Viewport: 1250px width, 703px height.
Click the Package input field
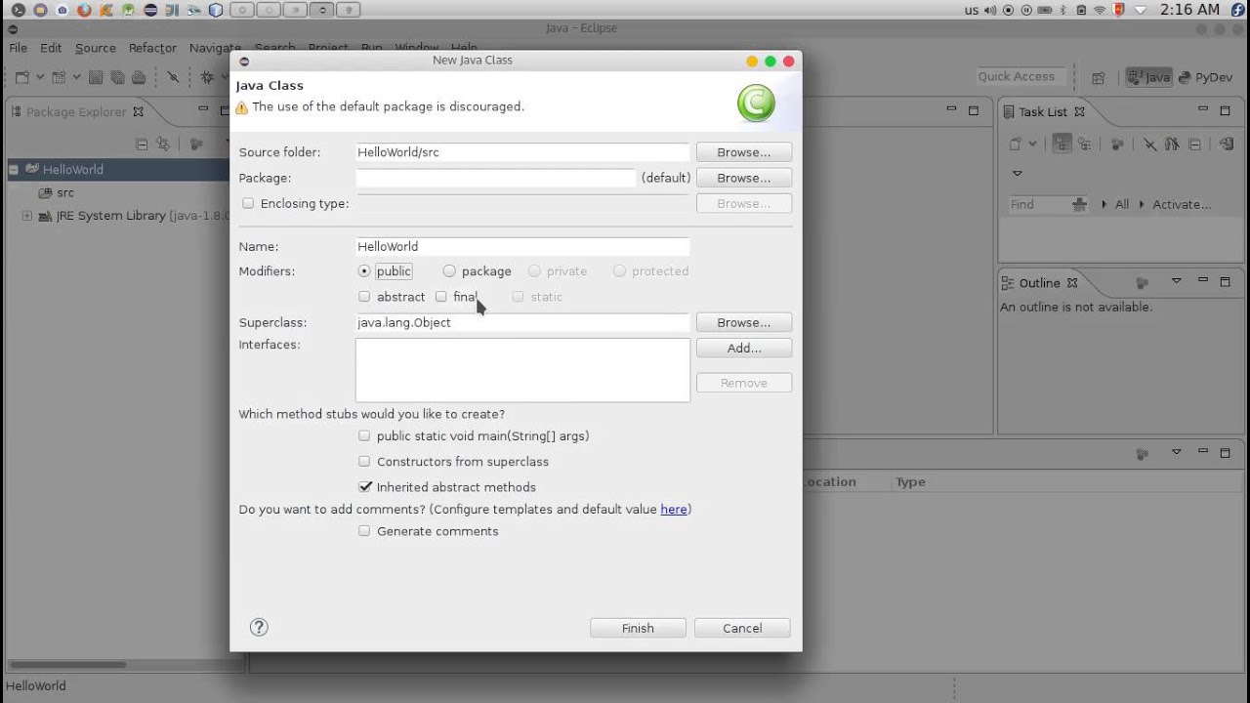(496, 178)
